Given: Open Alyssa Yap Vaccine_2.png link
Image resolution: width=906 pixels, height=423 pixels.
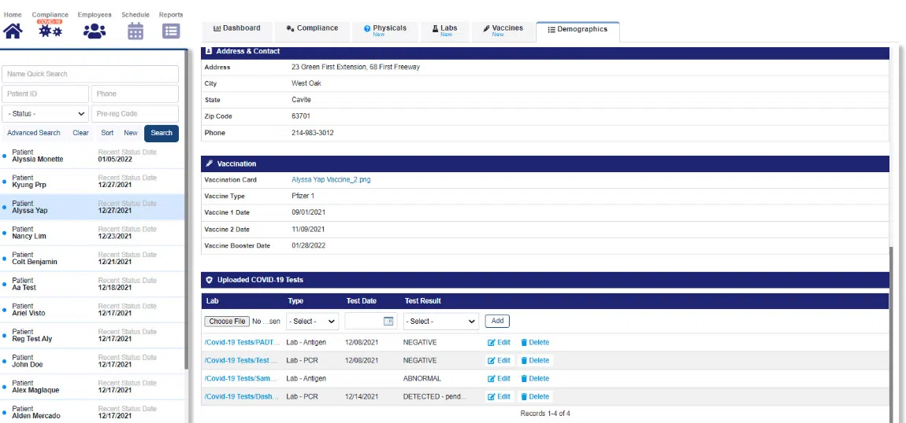Looking at the screenshot, I should 331,180.
